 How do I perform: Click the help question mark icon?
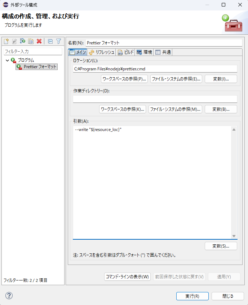(x=9, y=296)
